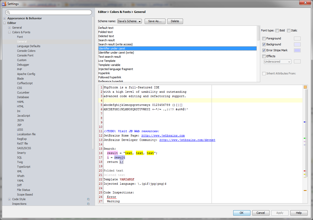Image resolution: width=313 pixels, height=220 pixels.
Task: Click the attribute list vertical scrollbar
Action: pos(258,33)
